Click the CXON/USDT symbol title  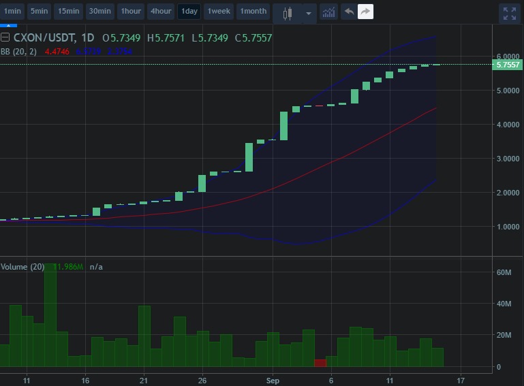tap(44, 37)
